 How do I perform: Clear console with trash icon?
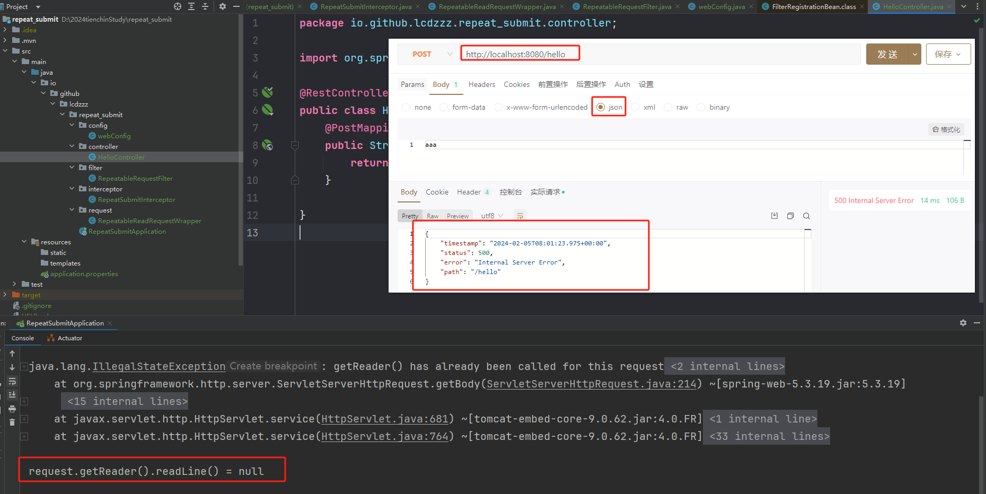click(x=12, y=422)
